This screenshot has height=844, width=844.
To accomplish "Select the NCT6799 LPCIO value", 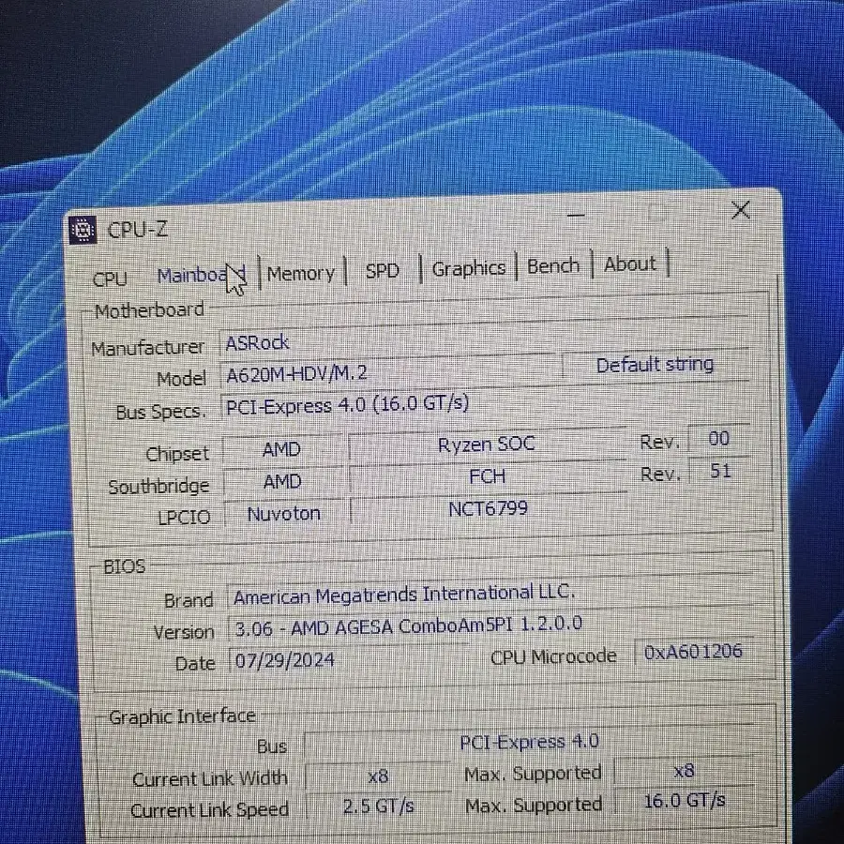I will pyautogui.click(x=488, y=508).
